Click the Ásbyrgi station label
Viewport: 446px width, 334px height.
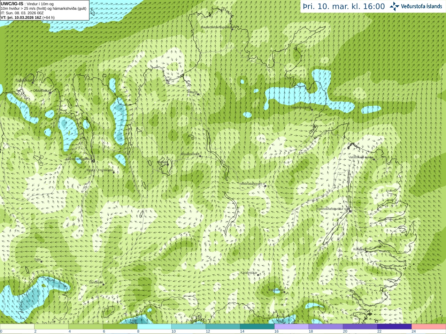point(192,92)
